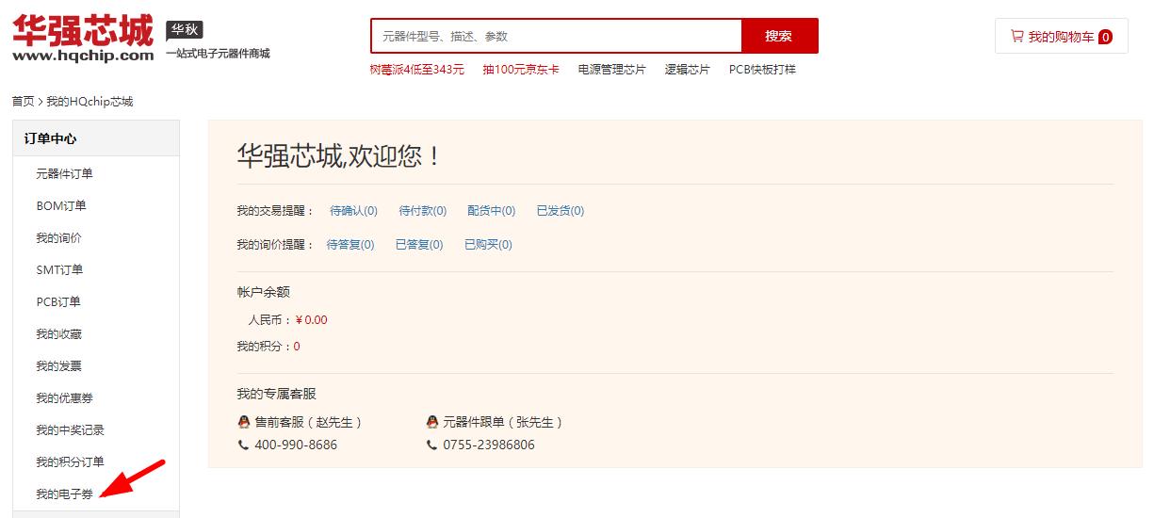The image size is (1154, 518).
Task: Click 元器件跟单（张先生）contact
Action: (x=503, y=422)
